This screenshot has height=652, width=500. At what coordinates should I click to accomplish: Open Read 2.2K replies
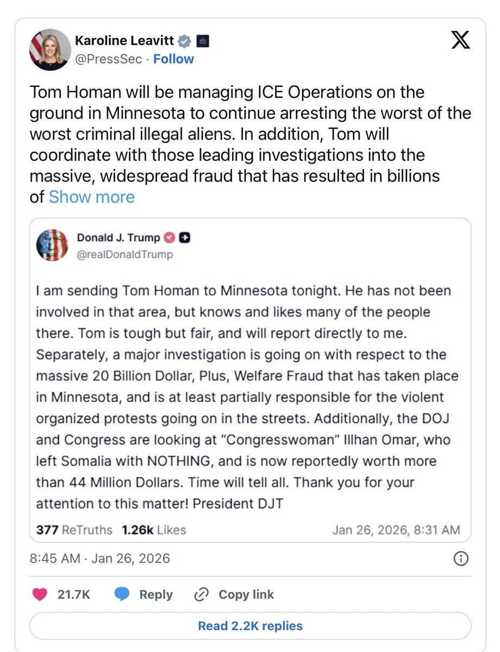(250, 626)
